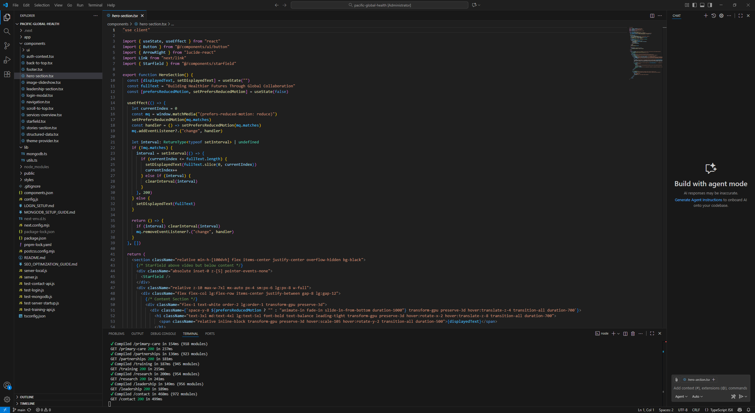Start a new chat session
Screen dimensions: 755x413
click(x=705, y=16)
